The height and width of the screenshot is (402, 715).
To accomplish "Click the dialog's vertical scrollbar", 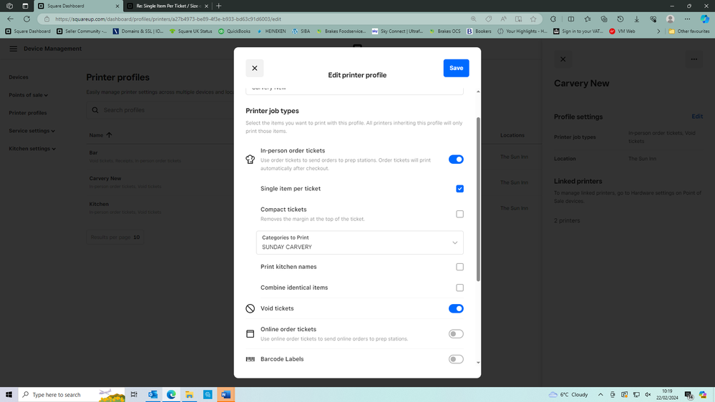I will [x=478, y=200].
